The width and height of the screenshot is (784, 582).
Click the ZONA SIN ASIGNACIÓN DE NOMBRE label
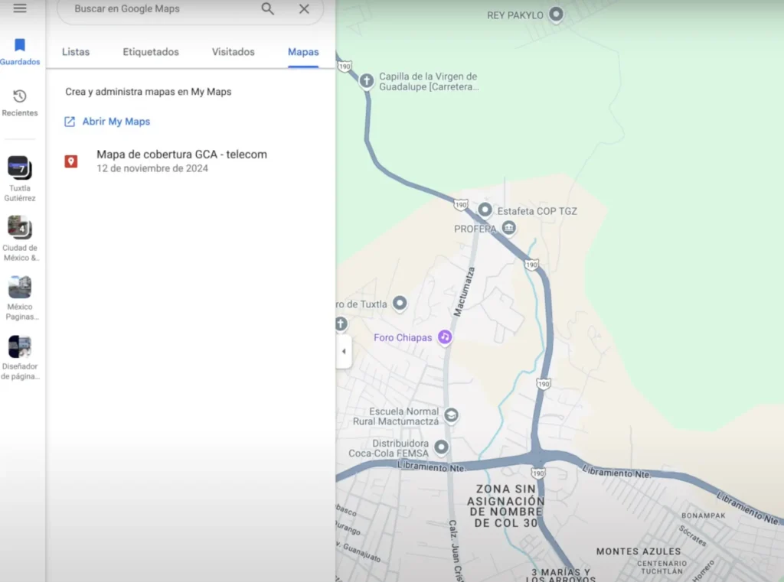505,506
